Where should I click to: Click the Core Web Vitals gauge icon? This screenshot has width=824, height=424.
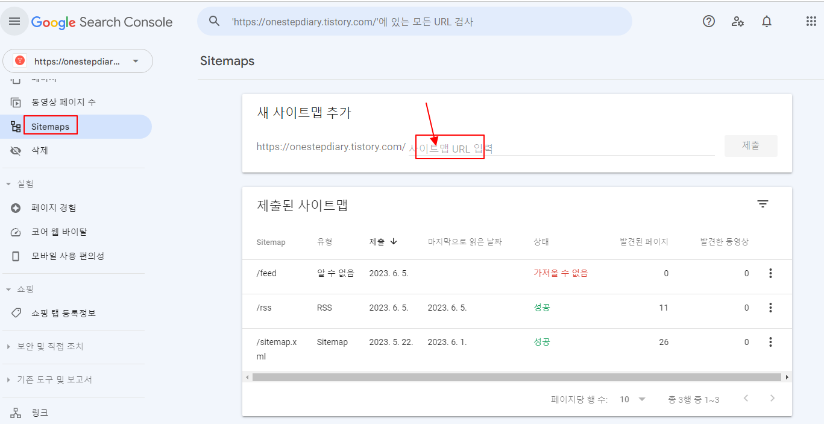tap(16, 232)
